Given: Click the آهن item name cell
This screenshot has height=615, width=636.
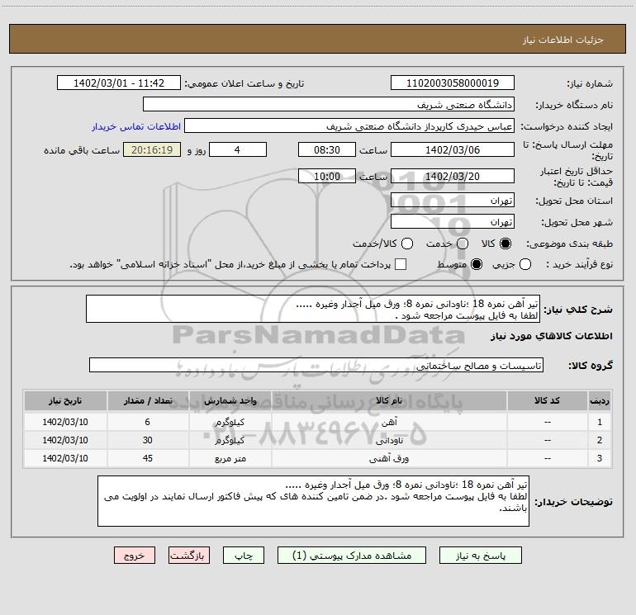Looking at the screenshot, I should coord(389,422).
